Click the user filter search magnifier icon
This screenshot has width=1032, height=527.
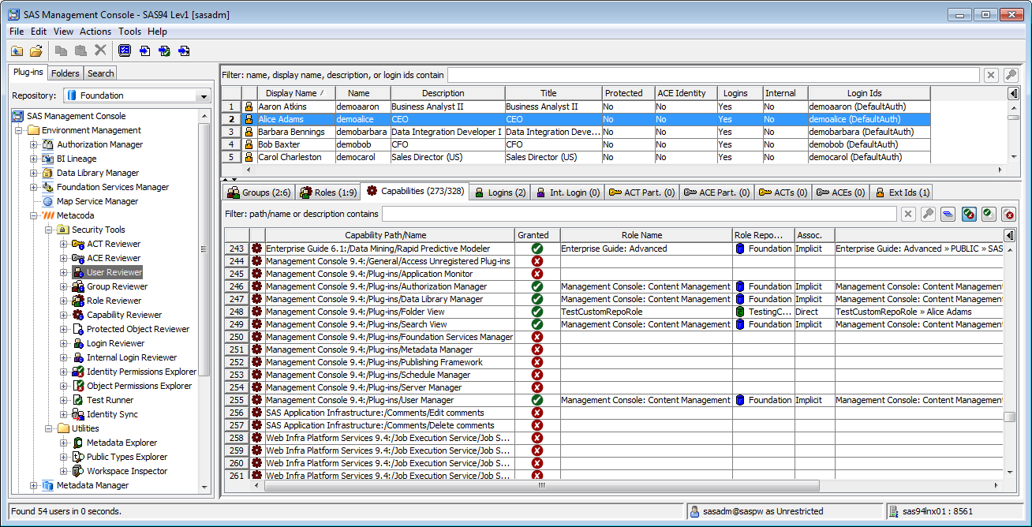click(1011, 75)
